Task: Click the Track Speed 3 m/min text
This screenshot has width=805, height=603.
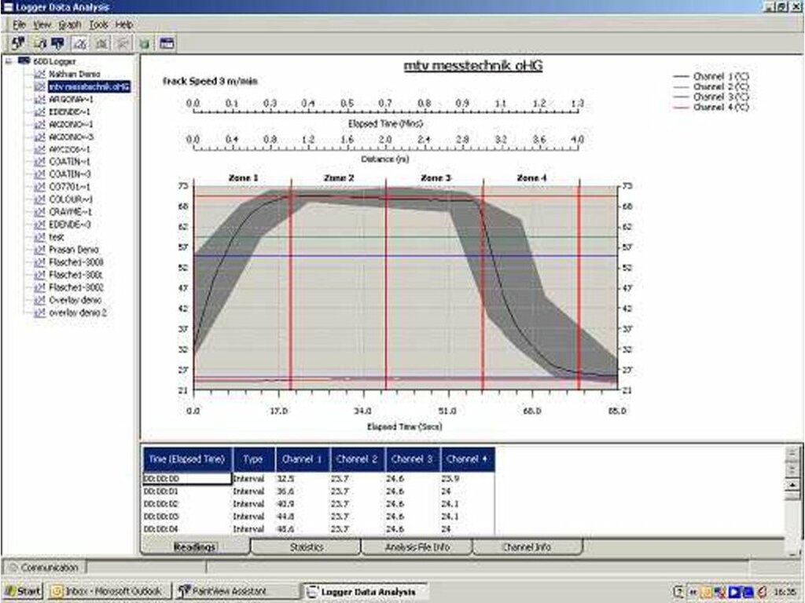Action: tap(210, 81)
